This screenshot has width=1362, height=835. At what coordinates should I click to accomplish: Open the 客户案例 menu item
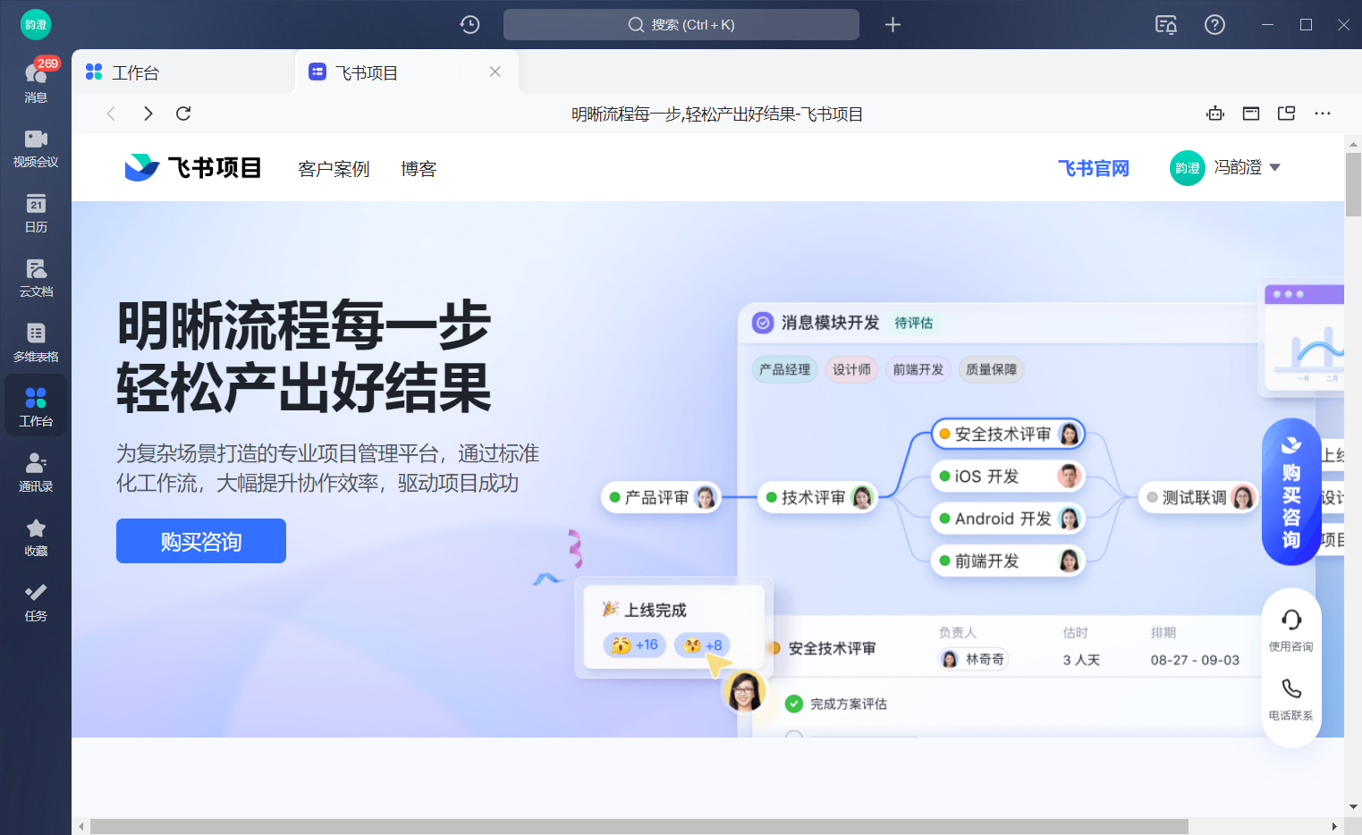[334, 169]
